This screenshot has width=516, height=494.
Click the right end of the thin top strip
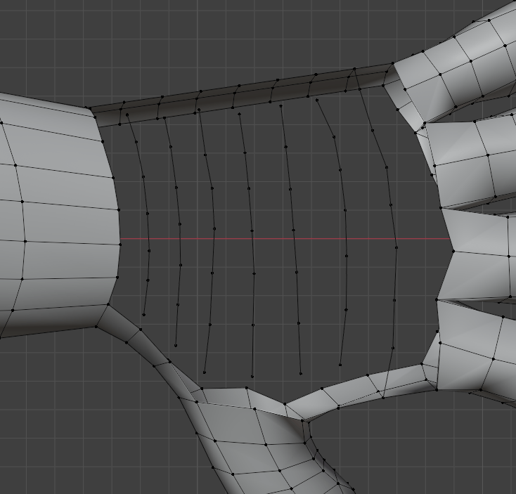point(391,65)
